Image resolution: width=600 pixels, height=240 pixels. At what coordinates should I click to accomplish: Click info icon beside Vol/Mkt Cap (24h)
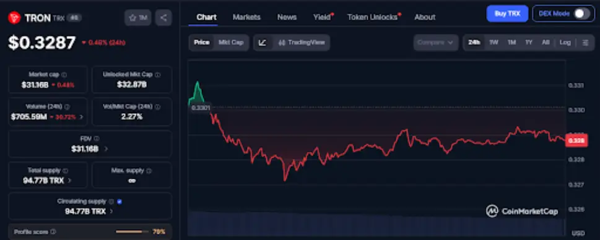[158, 107]
